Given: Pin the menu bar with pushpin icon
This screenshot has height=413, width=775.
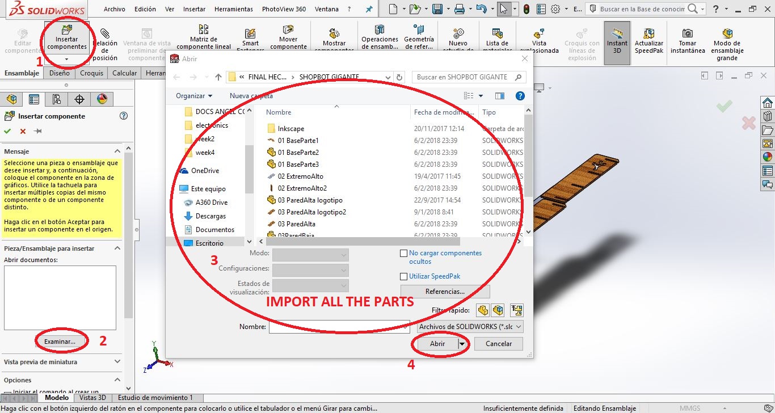Looking at the screenshot, I should point(369,9).
